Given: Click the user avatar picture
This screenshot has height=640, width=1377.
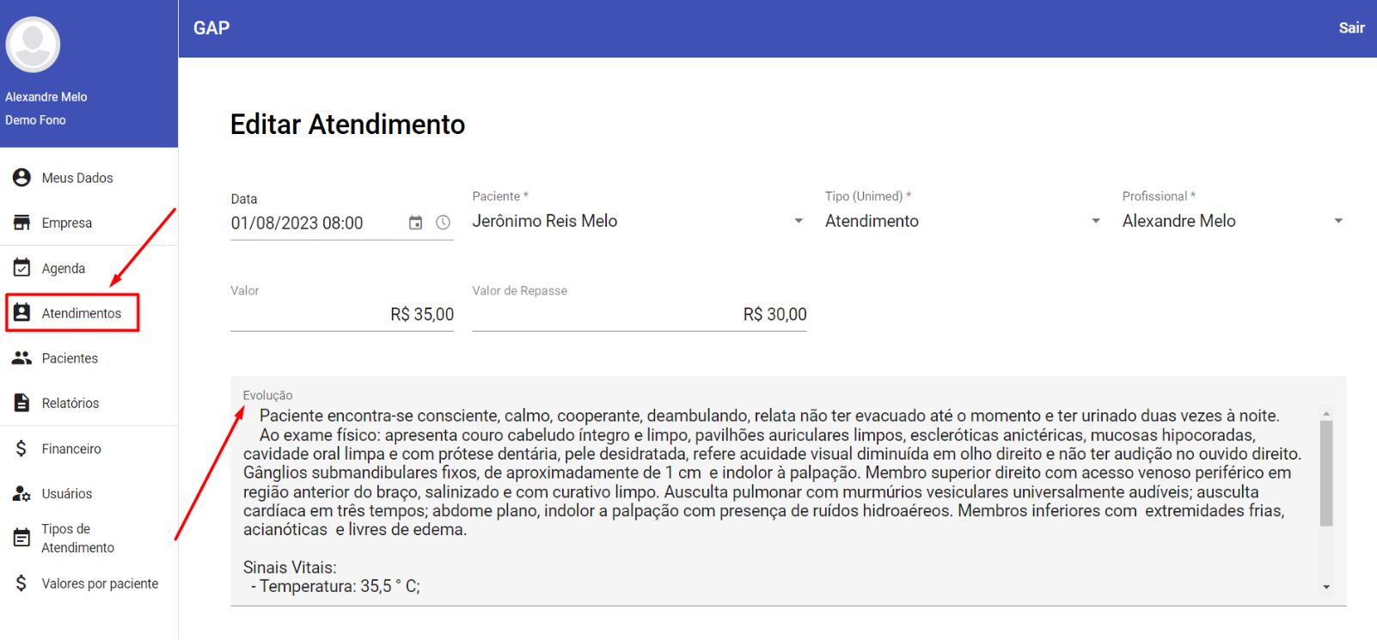Looking at the screenshot, I should (33, 44).
